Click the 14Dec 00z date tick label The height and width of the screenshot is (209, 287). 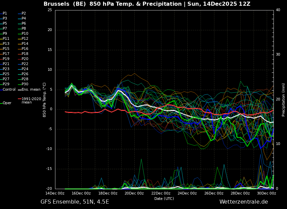(x=55, y=193)
